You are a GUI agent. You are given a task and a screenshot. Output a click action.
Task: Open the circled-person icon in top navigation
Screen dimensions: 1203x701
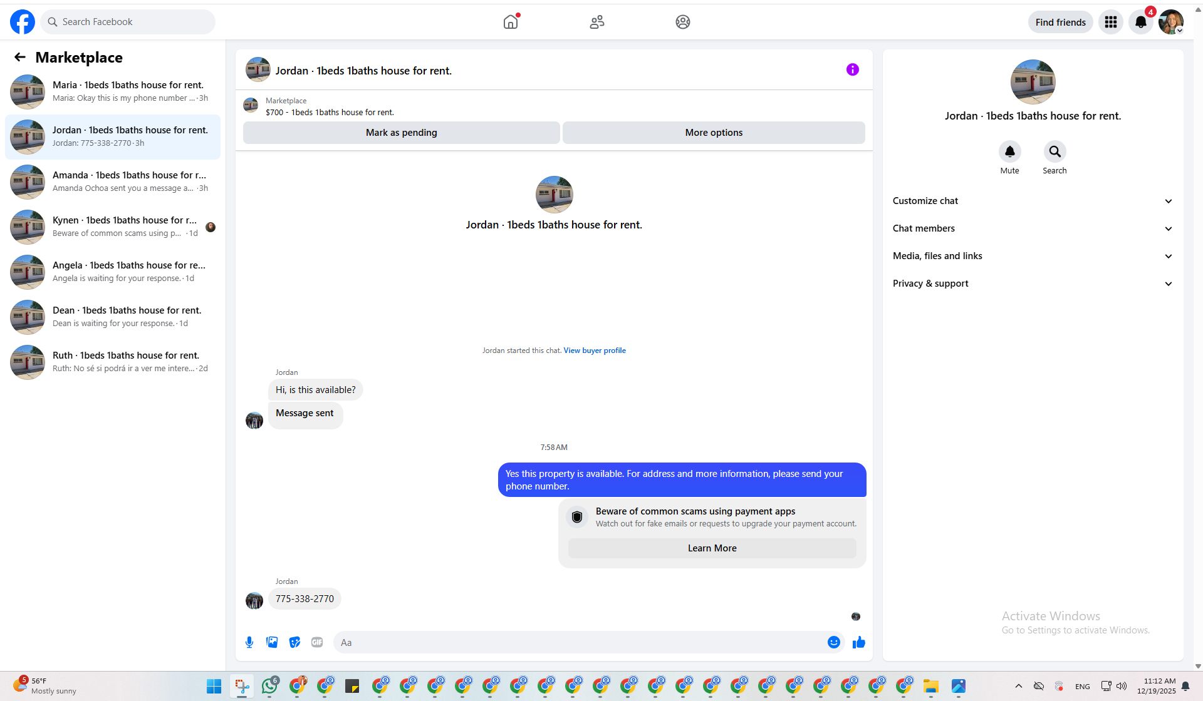point(683,22)
